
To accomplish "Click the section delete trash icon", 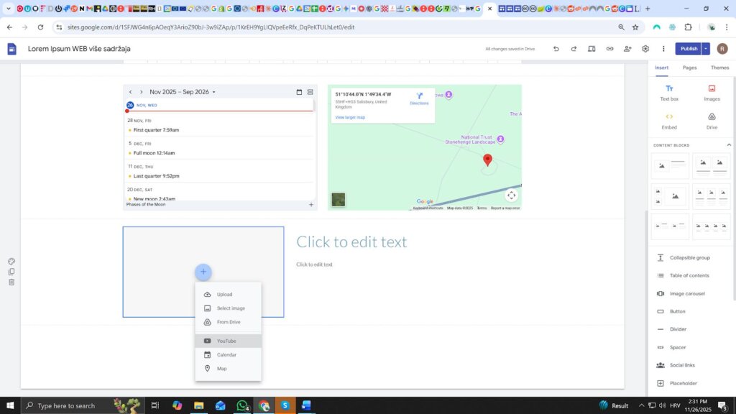I will 11,282.
